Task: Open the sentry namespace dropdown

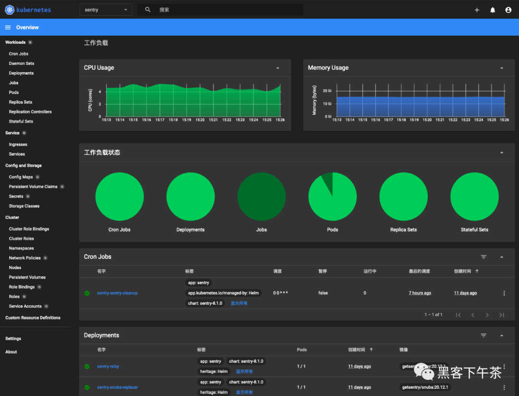Action: (x=106, y=10)
